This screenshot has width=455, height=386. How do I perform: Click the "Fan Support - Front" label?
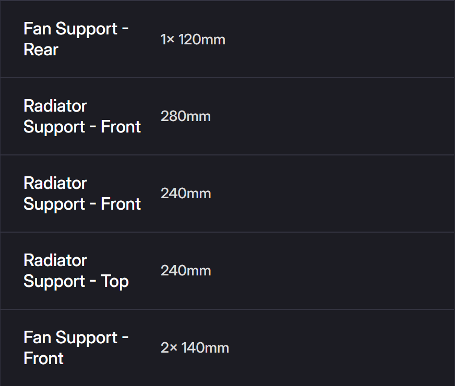[x=76, y=348]
